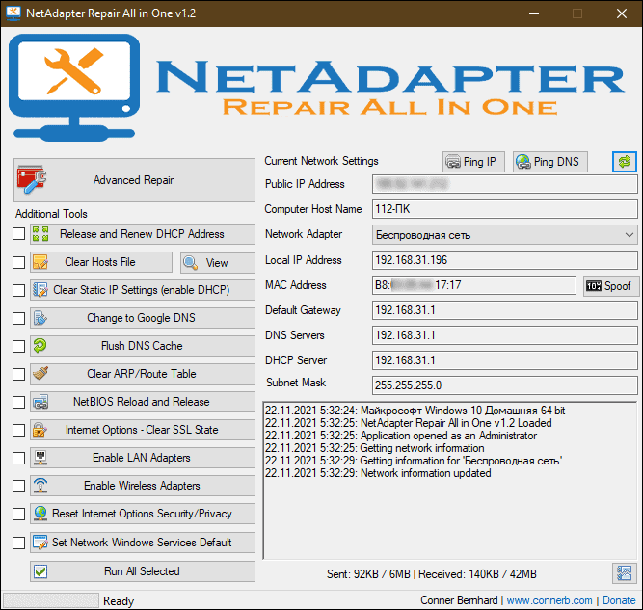Click the Subnet Mask field 255.255.255.0

505,385
